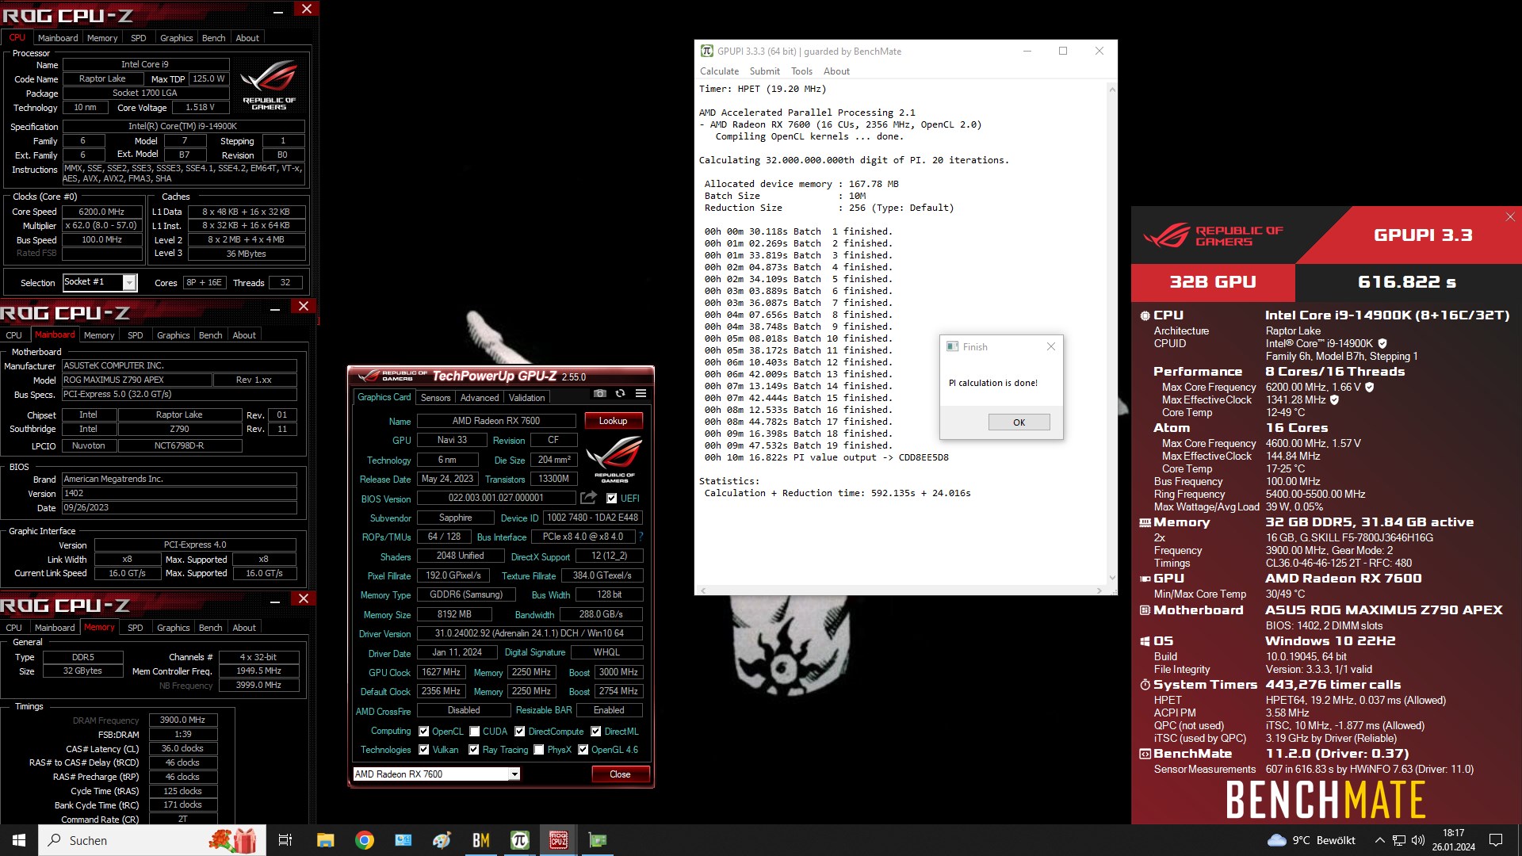1522x856 pixels.
Task: Minimize the top CPU-Z CPU window
Action: [x=278, y=11]
